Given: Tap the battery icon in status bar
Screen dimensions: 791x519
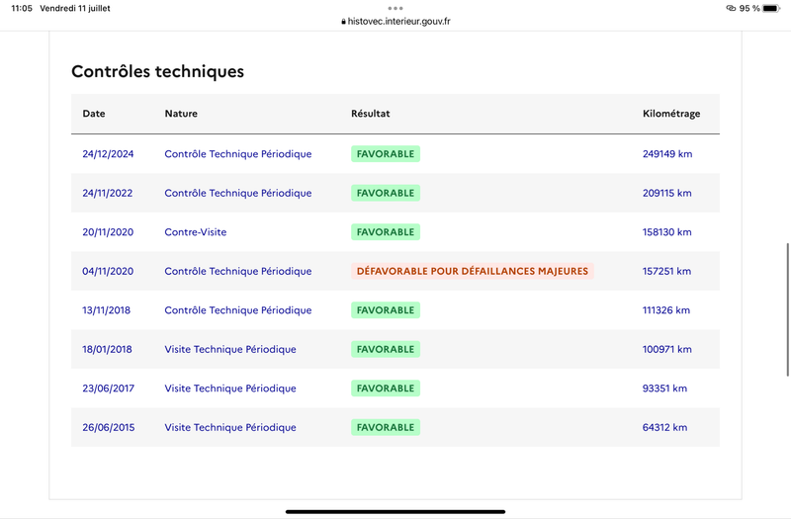Looking at the screenshot, I should pos(771,8).
